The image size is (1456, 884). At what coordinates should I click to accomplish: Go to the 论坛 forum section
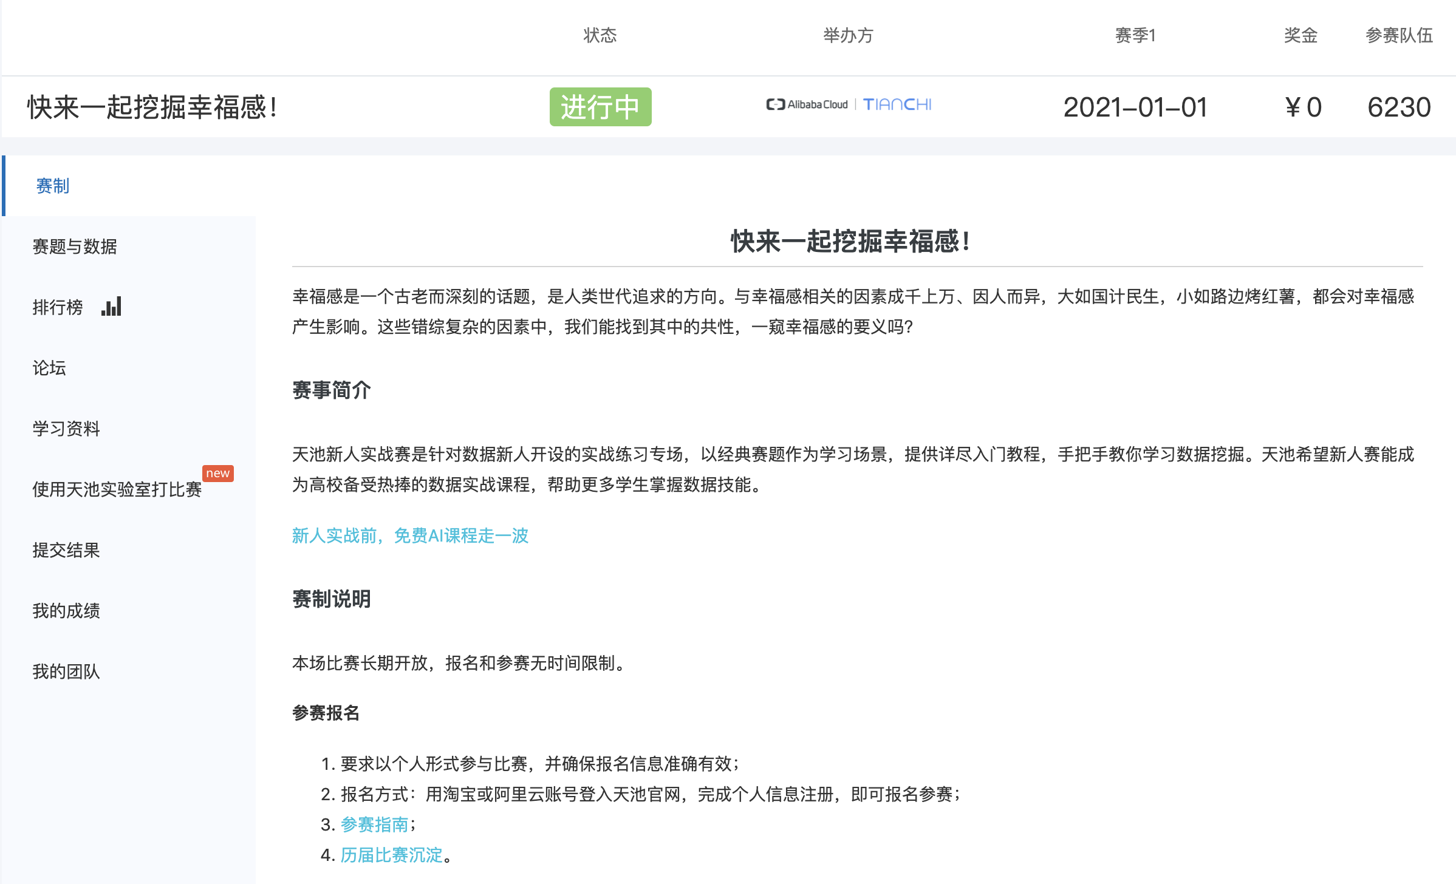(49, 368)
